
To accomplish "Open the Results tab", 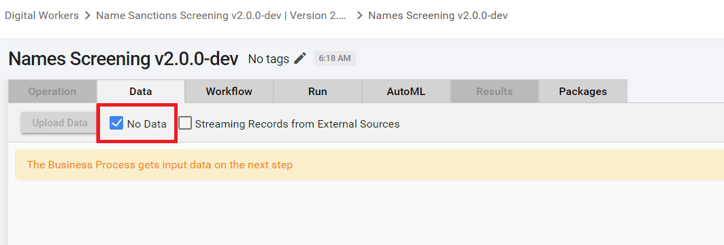I will (495, 91).
